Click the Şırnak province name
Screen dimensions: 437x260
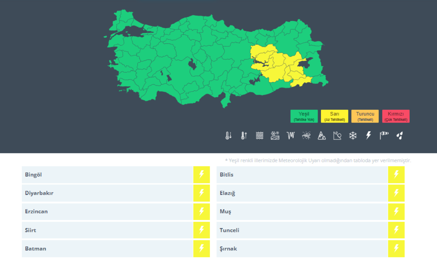pos(228,249)
